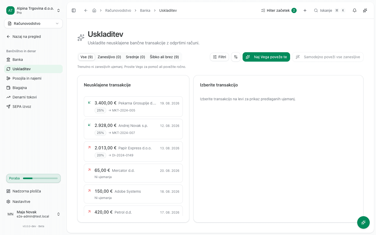The height and width of the screenshot is (235, 376).
Task: Select Uskladitev in the sidebar
Action: (x=33, y=69)
